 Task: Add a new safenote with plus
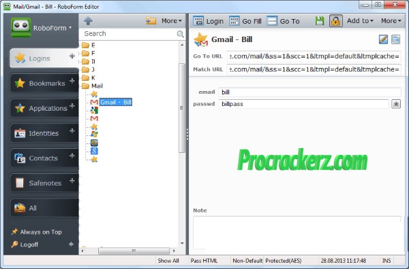[x=72, y=181]
